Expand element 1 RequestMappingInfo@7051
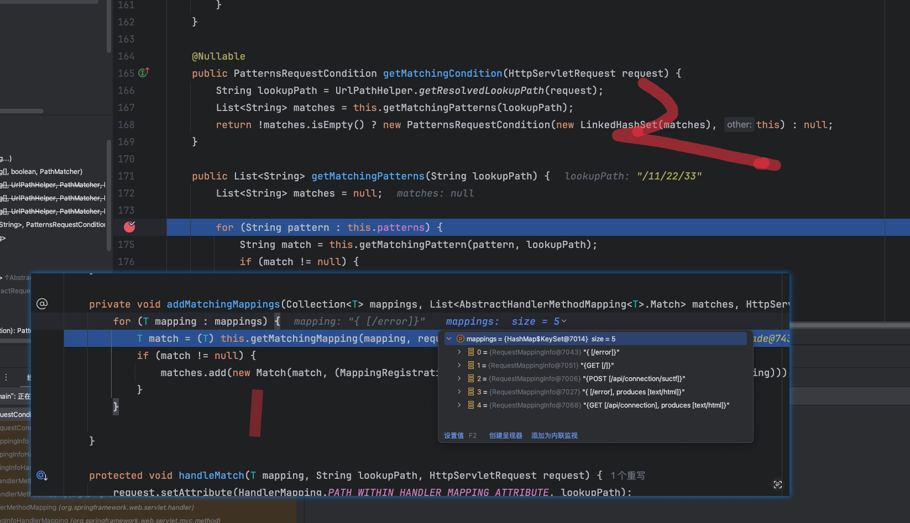Viewport: 910px width, 523px height. (459, 366)
